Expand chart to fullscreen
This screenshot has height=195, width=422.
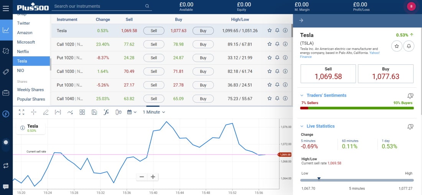pos(21,112)
